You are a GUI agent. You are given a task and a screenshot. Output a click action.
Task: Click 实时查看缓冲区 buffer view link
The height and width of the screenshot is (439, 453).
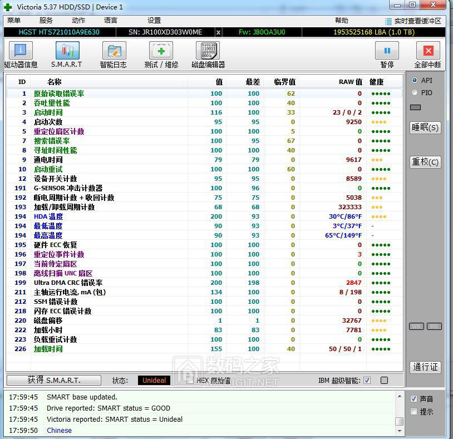pyautogui.click(x=418, y=21)
